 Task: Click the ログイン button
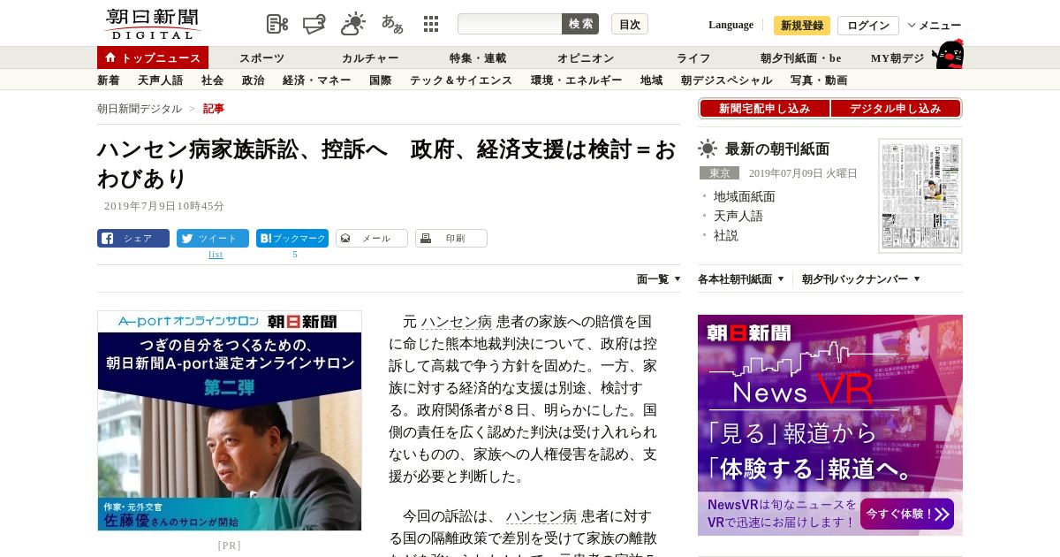point(868,26)
